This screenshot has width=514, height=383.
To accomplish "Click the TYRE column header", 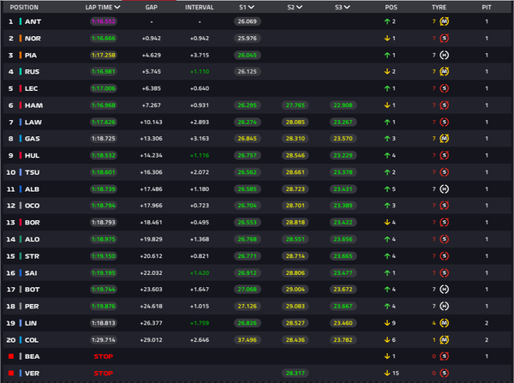I will tap(439, 7).
